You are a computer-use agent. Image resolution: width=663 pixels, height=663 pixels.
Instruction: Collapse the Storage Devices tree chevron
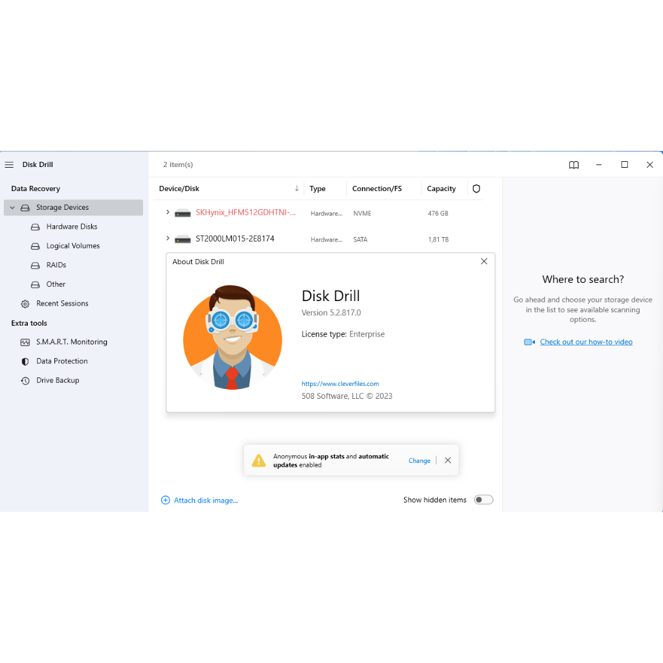coord(12,208)
